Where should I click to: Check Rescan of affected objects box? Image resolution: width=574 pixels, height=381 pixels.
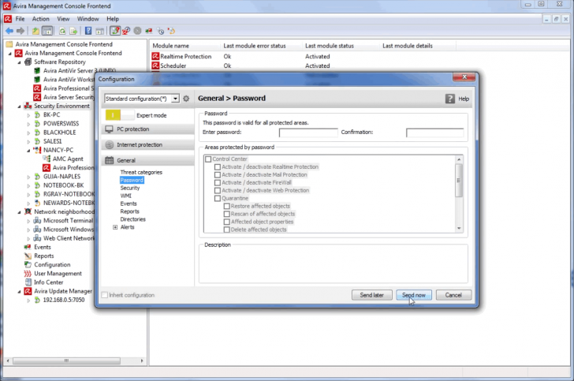pyautogui.click(x=226, y=214)
